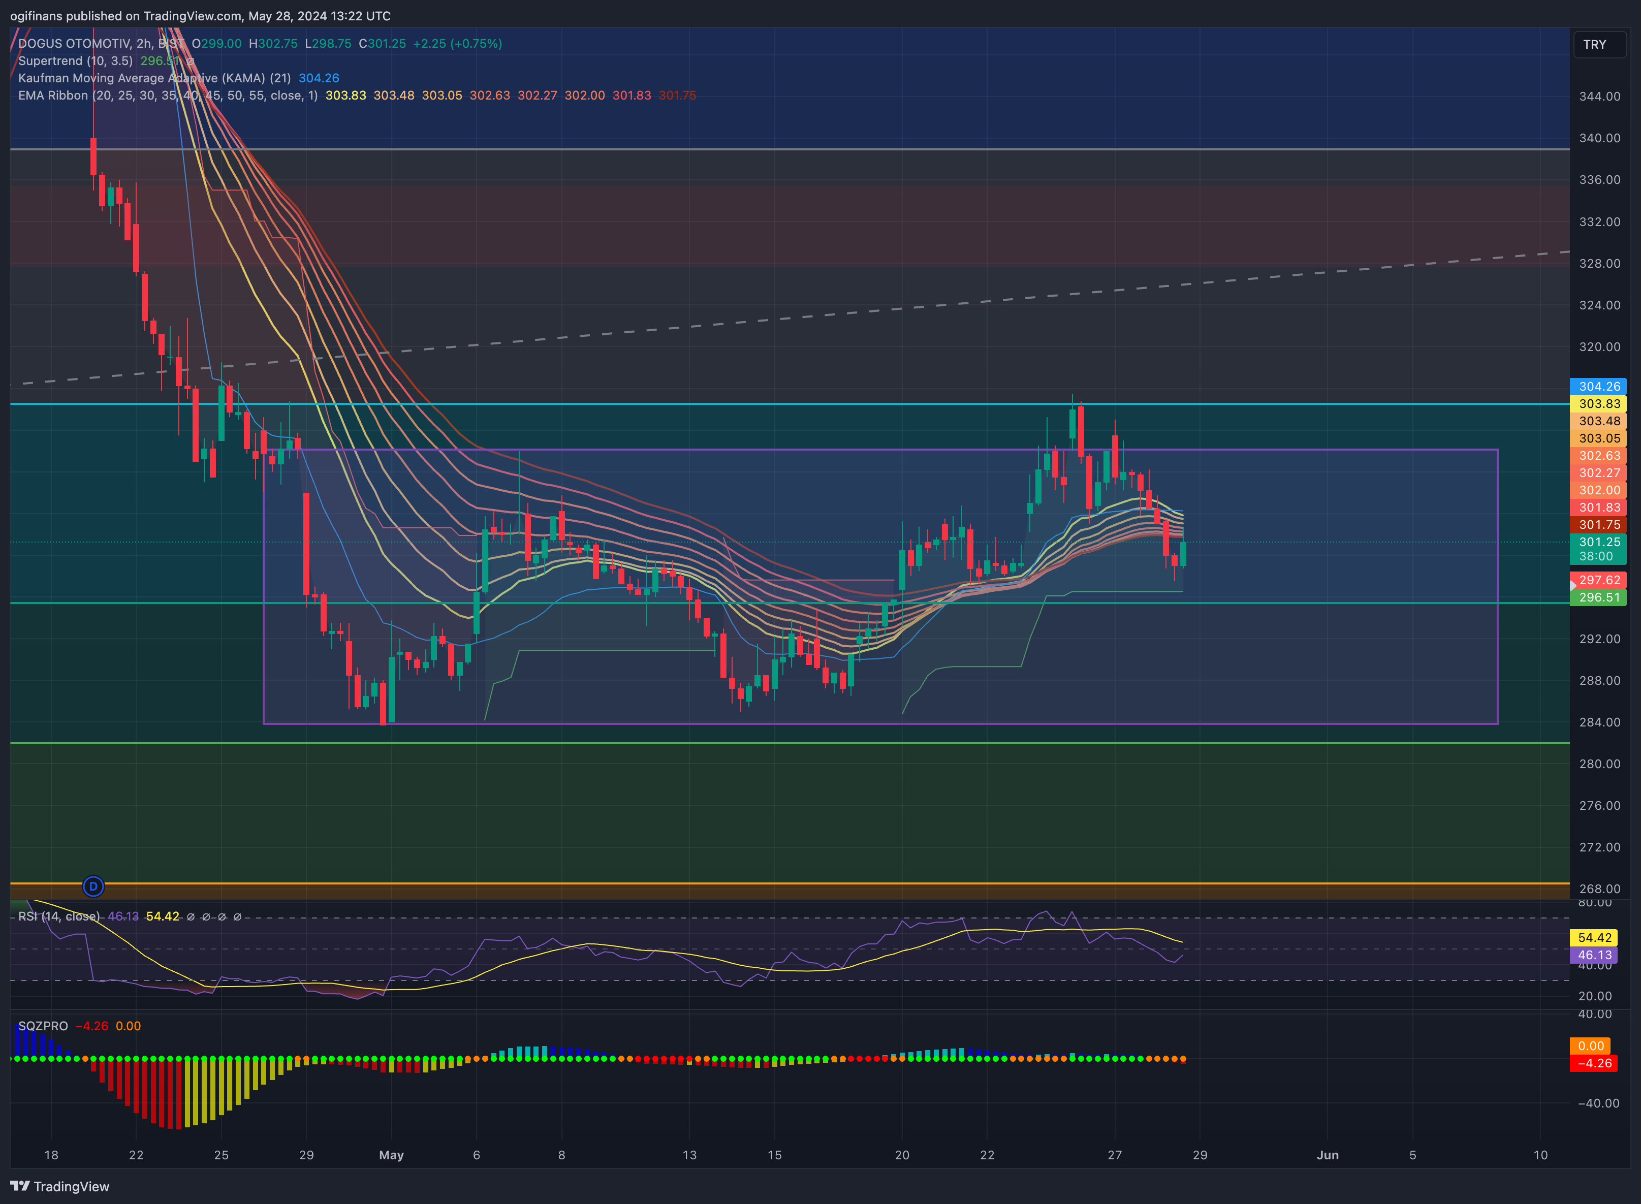This screenshot has height=1204, width=1641.
Task: Click the H302.75 high value
Action: [x=273, y=44]
